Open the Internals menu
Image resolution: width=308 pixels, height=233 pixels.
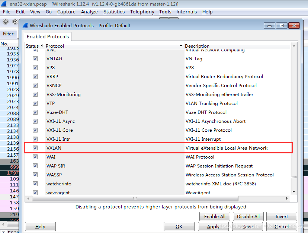pyautogui.click(x=187, y=12)
